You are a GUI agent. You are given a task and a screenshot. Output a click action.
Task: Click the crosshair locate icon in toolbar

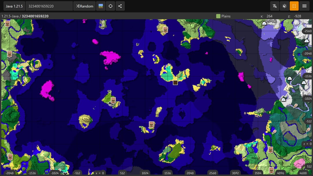pos(110,6)
